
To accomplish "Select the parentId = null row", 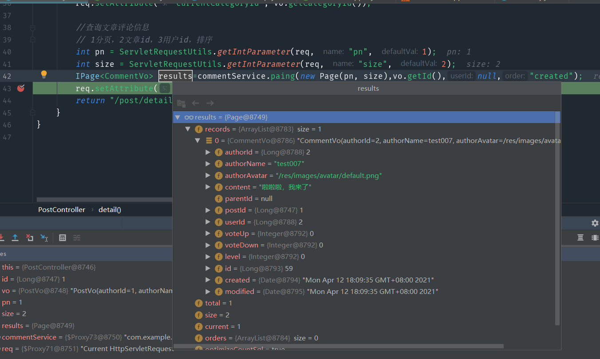I will [x=364, y=199].
